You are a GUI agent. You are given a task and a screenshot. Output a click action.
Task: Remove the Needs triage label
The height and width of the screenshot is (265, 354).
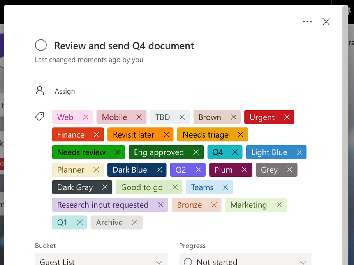tap(240, 134)
